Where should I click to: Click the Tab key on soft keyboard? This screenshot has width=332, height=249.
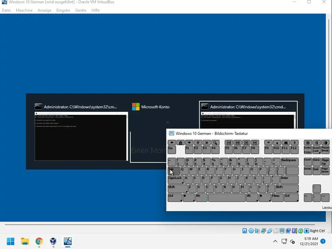tap(174, 171)
